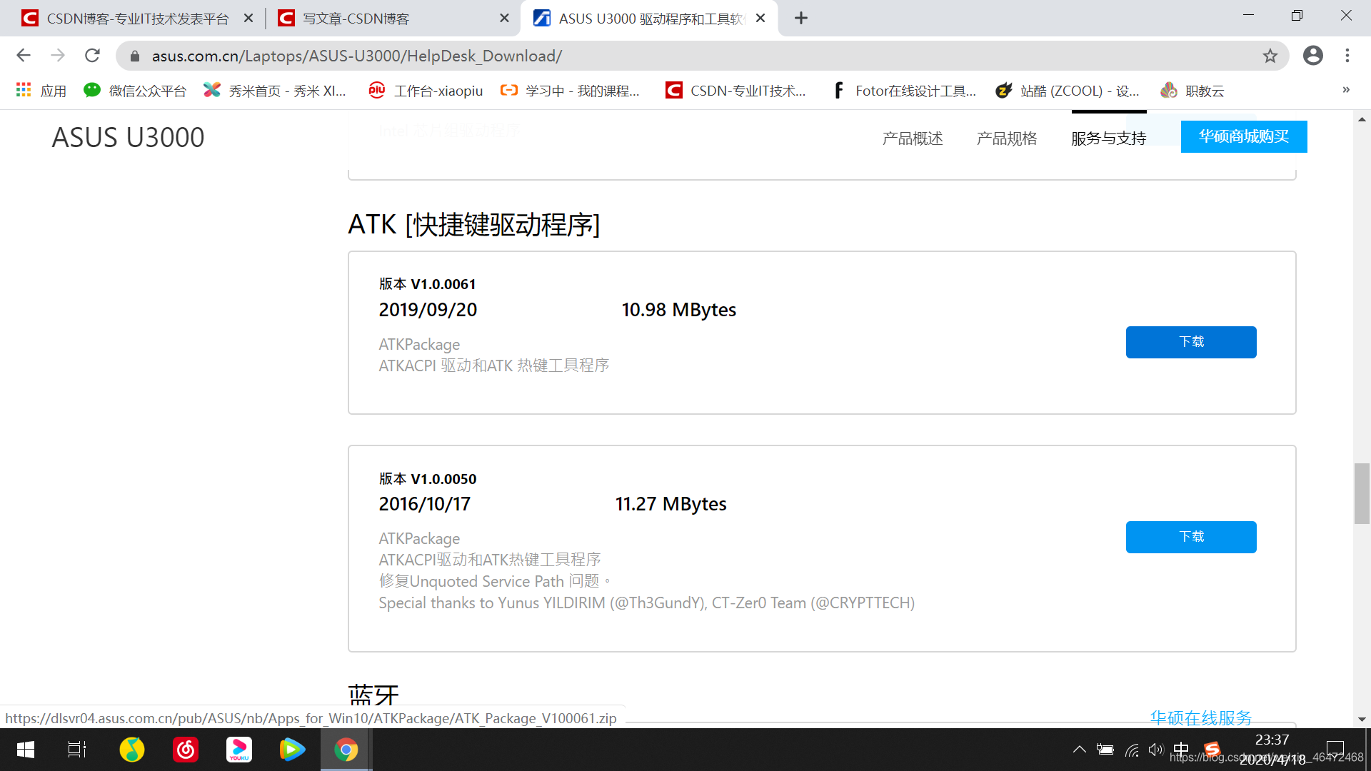Open the 站酷 ZCOOL bookmark

(1068, 91)
